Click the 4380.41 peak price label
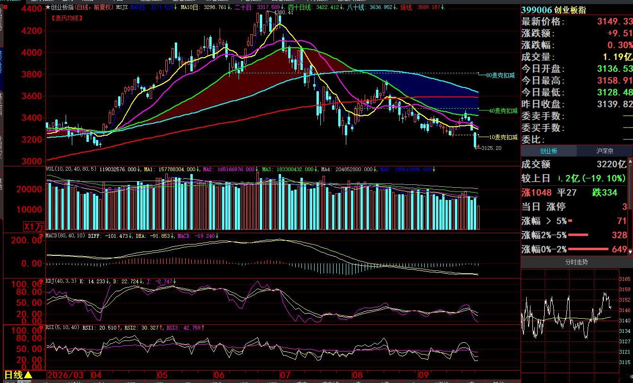 click(x=283, y=13)
